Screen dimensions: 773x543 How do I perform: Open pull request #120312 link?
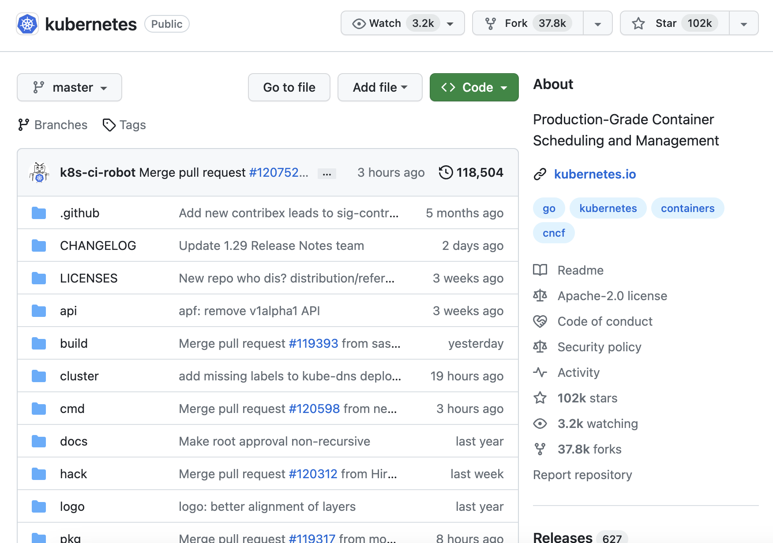point(313,474)
